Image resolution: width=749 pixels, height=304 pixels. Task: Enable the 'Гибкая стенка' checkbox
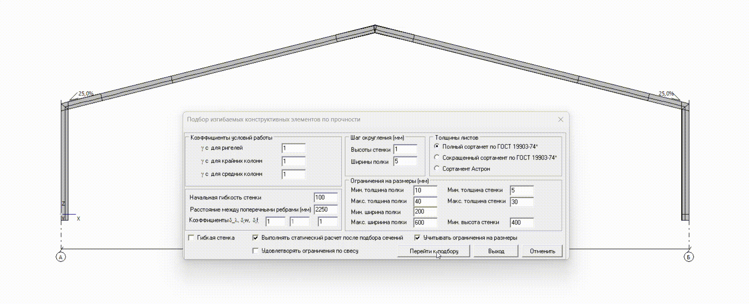pyautogui.click(x=191, y=238)
